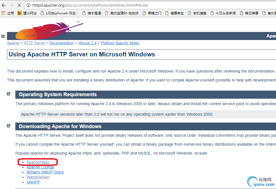Click the browser forward arrow

11,5
